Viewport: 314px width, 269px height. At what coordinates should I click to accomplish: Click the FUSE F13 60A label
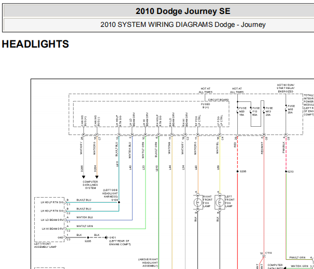tap(256, 111)
